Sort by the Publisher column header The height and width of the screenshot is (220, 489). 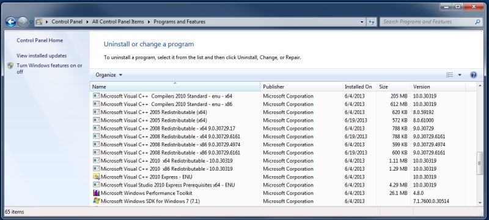(x=301, y=87)
